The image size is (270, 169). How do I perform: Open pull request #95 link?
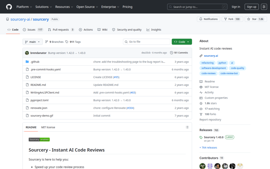(x=116, y=77)
